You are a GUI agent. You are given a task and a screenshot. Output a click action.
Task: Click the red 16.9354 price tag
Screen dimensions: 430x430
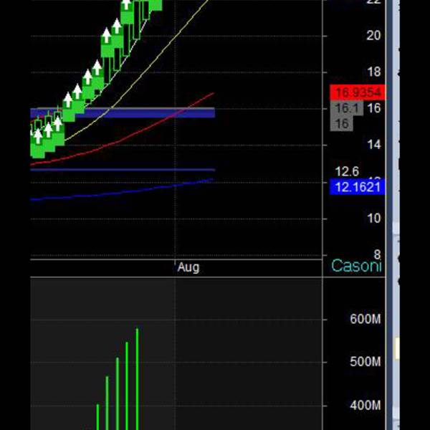click(358, 92)
